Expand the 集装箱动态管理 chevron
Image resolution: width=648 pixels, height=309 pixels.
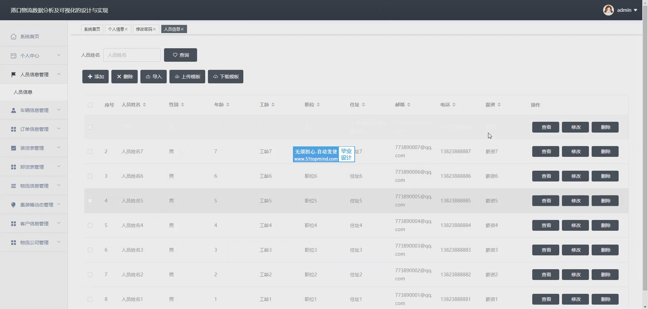(x=59, y=204)
